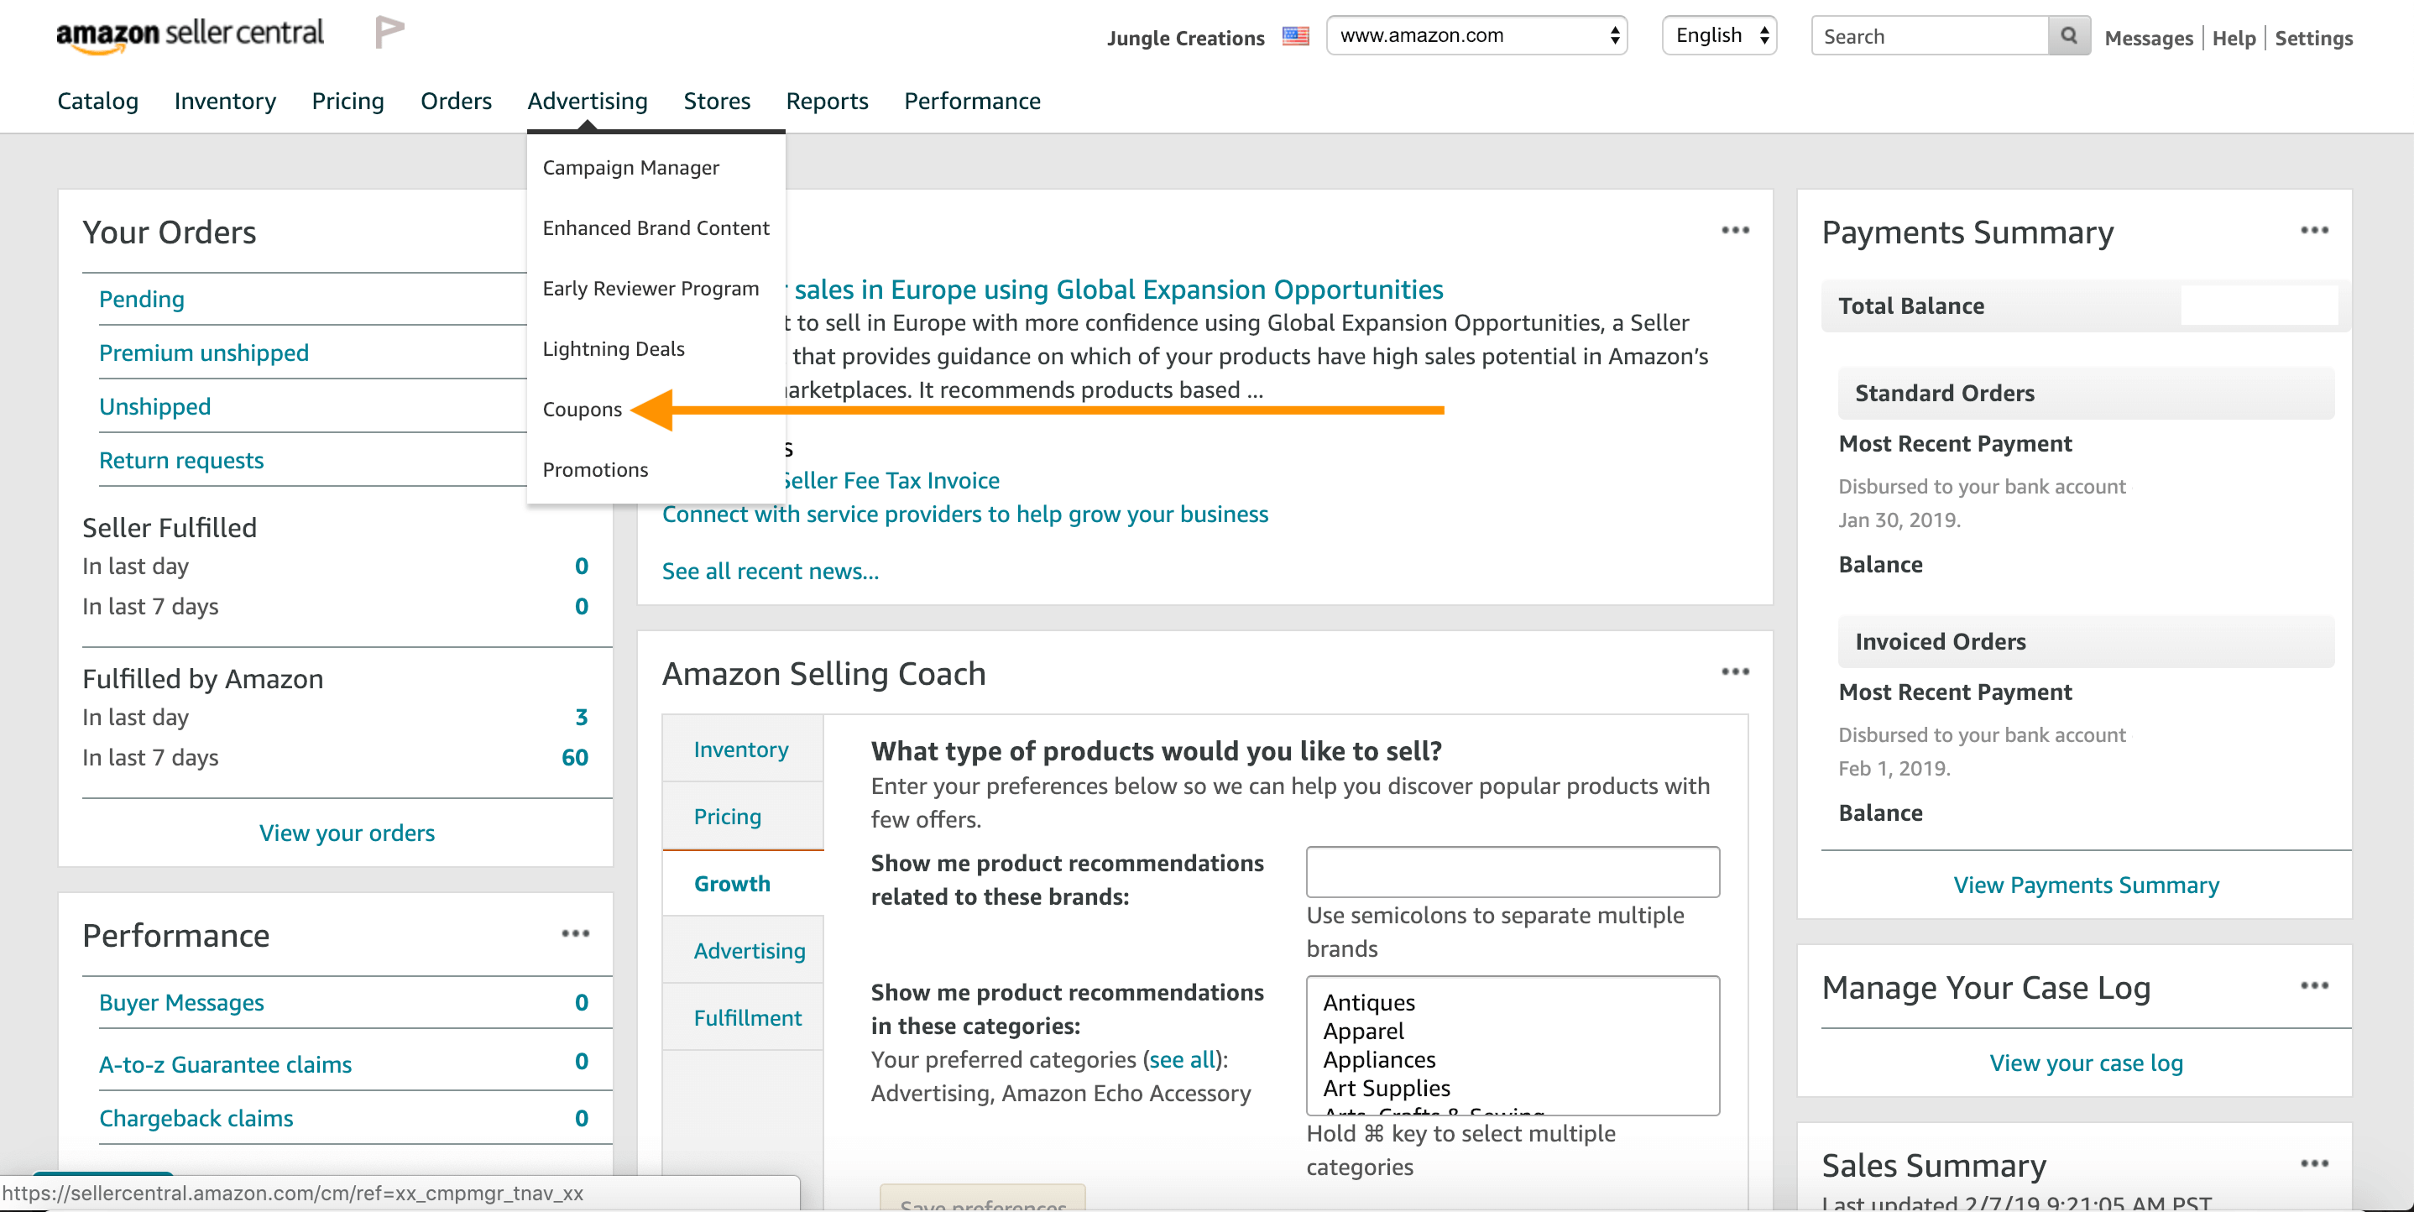This screenshot has width=2414, height=1212.
Task: Open the Advertising top menu
Action: pyautogui.click(x=588, y=102)
